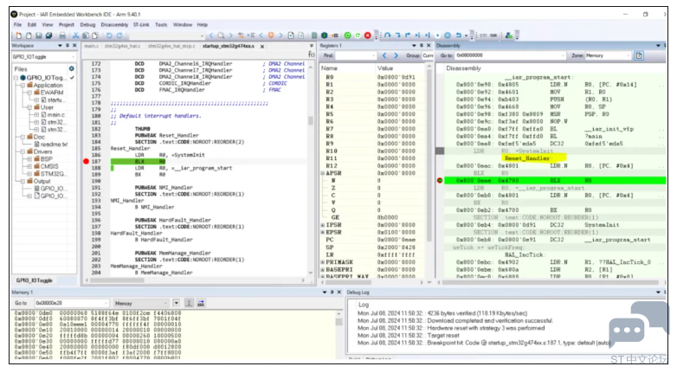
Task: Select readme.txt in the workspace tree
Action: pos(54,145)
